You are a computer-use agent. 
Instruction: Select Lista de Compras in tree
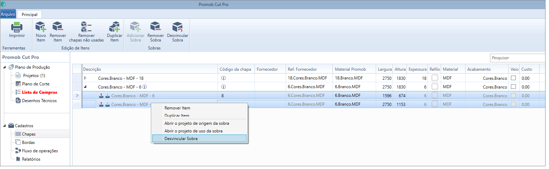39,92
